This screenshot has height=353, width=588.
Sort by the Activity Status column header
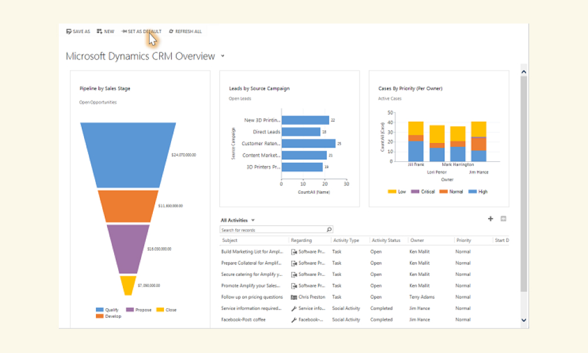tap(386, 240)
